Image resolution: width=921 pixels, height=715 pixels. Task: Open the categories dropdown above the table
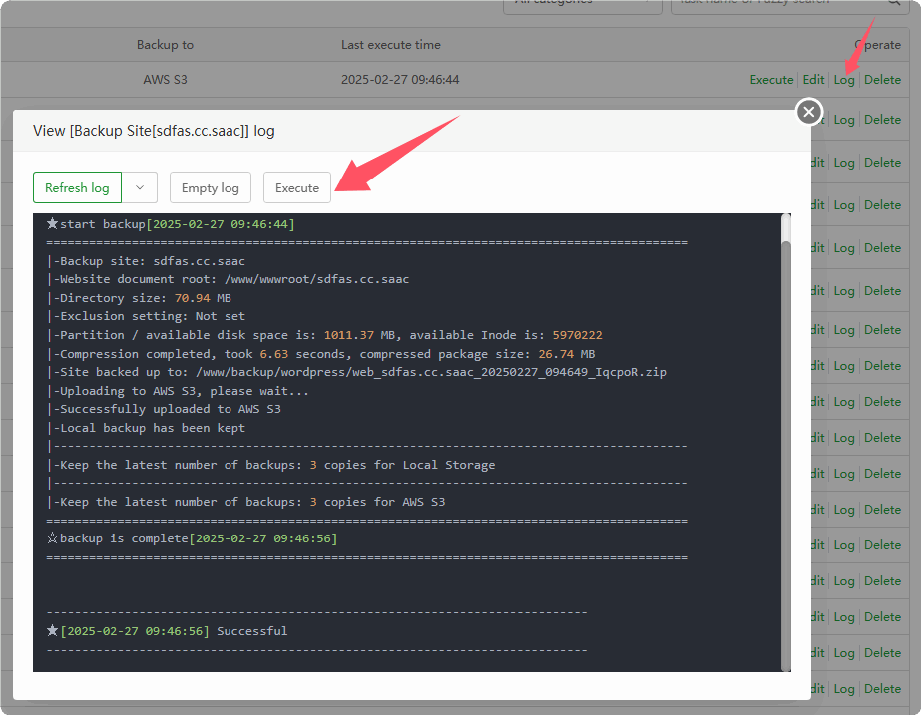582,3
